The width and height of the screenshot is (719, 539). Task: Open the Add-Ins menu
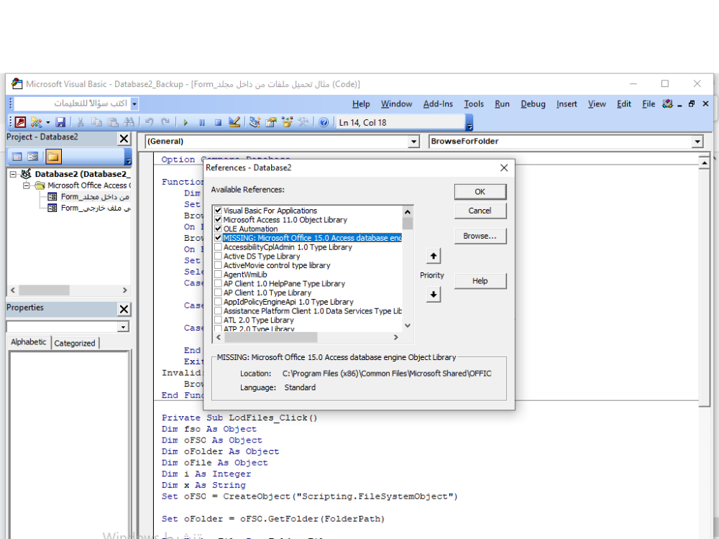tap(438, 104)
